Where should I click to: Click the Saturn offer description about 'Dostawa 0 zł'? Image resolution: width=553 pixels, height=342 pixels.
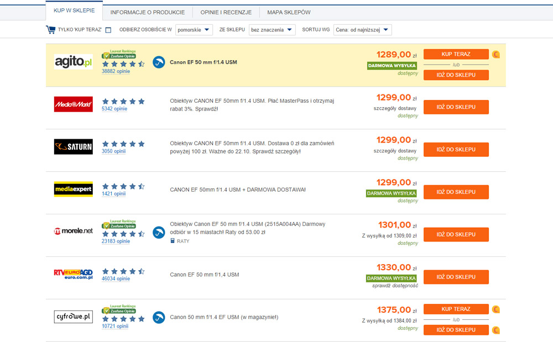point(252,147)
